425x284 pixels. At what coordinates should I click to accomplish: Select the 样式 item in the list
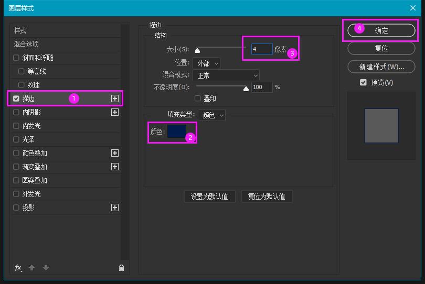pos(66,30)
